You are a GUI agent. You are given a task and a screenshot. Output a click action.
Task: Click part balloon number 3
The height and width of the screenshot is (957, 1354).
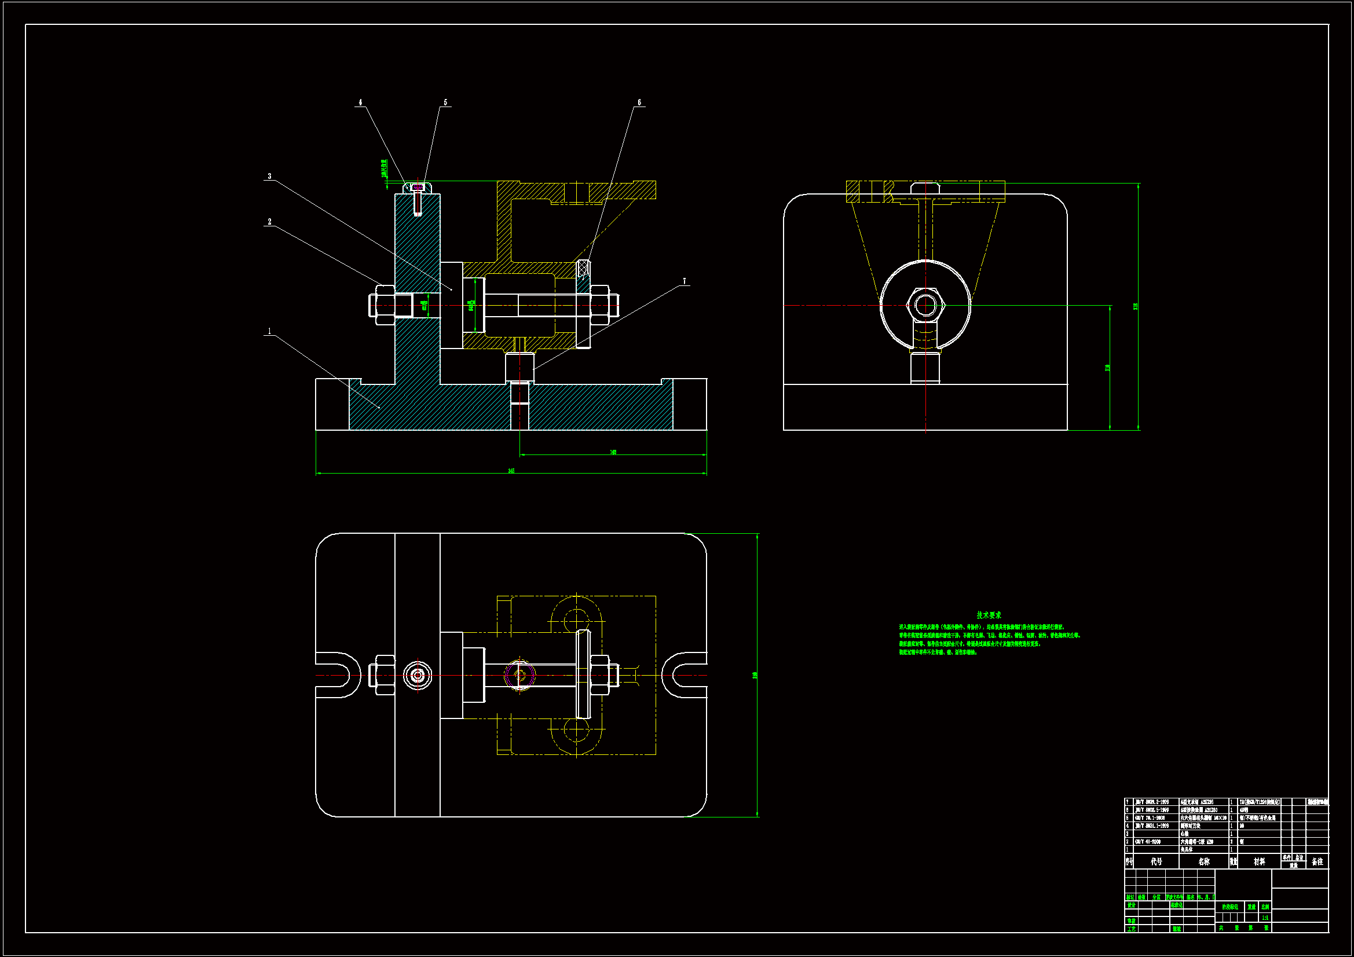pyautogui.click(x=269, y=177)
